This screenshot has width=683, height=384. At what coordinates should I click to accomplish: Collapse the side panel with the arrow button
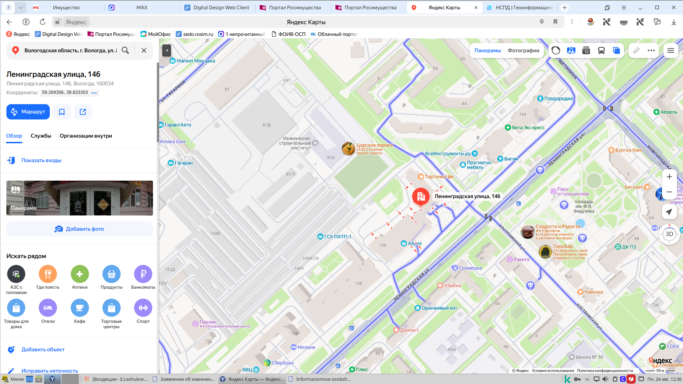pyautogui.click(x=166, y=50)
